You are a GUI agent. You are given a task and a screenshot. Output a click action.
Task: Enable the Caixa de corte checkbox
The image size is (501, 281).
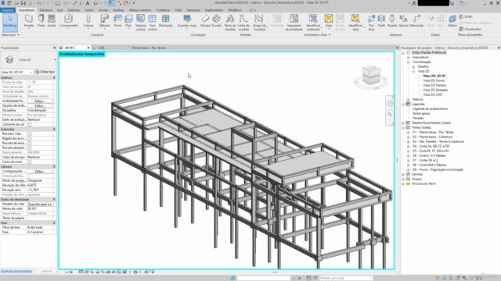[x=30, y=162]
